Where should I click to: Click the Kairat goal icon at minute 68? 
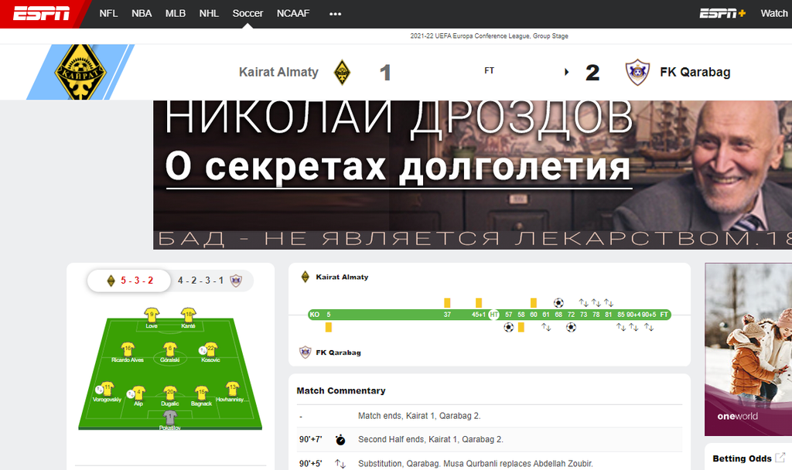(x=558, y=303)
